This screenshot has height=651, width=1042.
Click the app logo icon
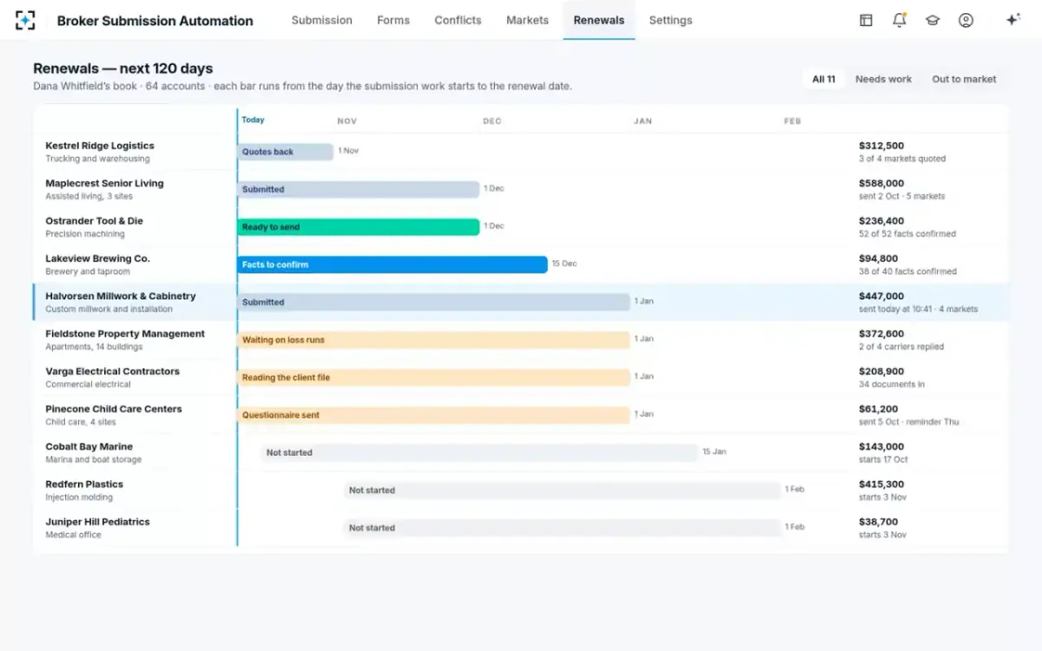(x=25, y=20)
